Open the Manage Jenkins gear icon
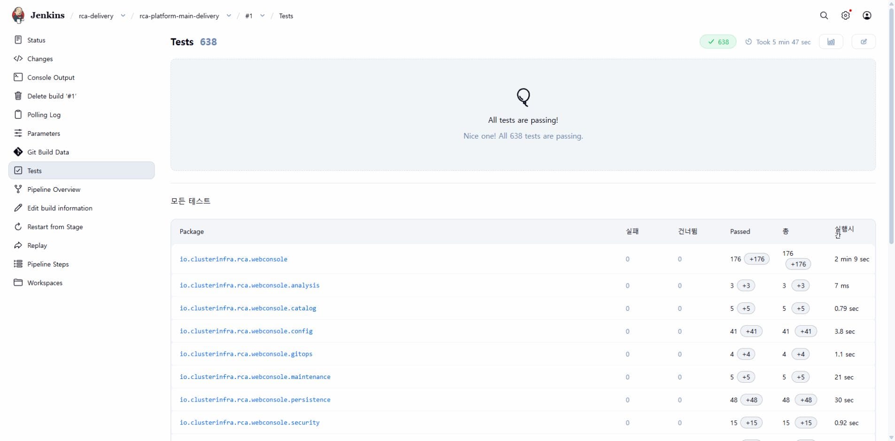Viewport: 895px width, 441px height. [846, 16]
